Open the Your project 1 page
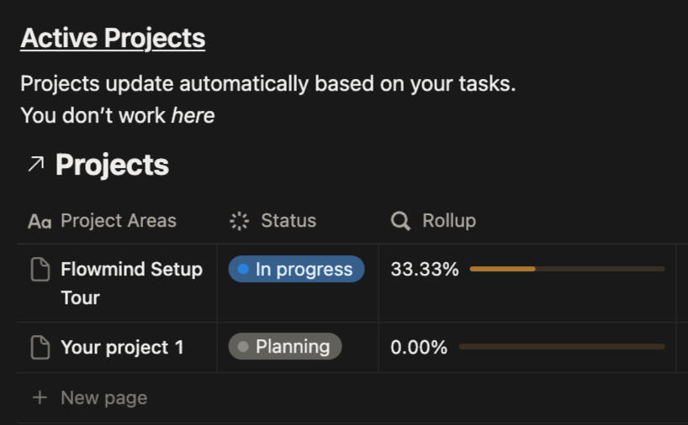Viewport: 688px width, 425px height. pos(122,347)
